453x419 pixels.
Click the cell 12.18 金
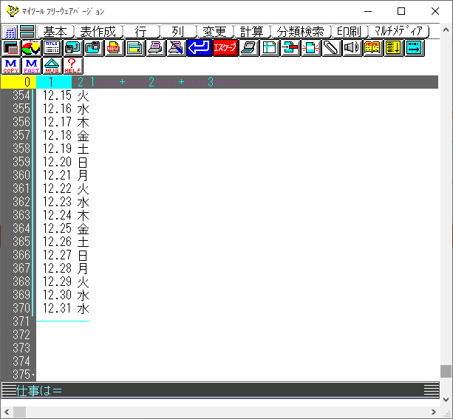[66, 135]
